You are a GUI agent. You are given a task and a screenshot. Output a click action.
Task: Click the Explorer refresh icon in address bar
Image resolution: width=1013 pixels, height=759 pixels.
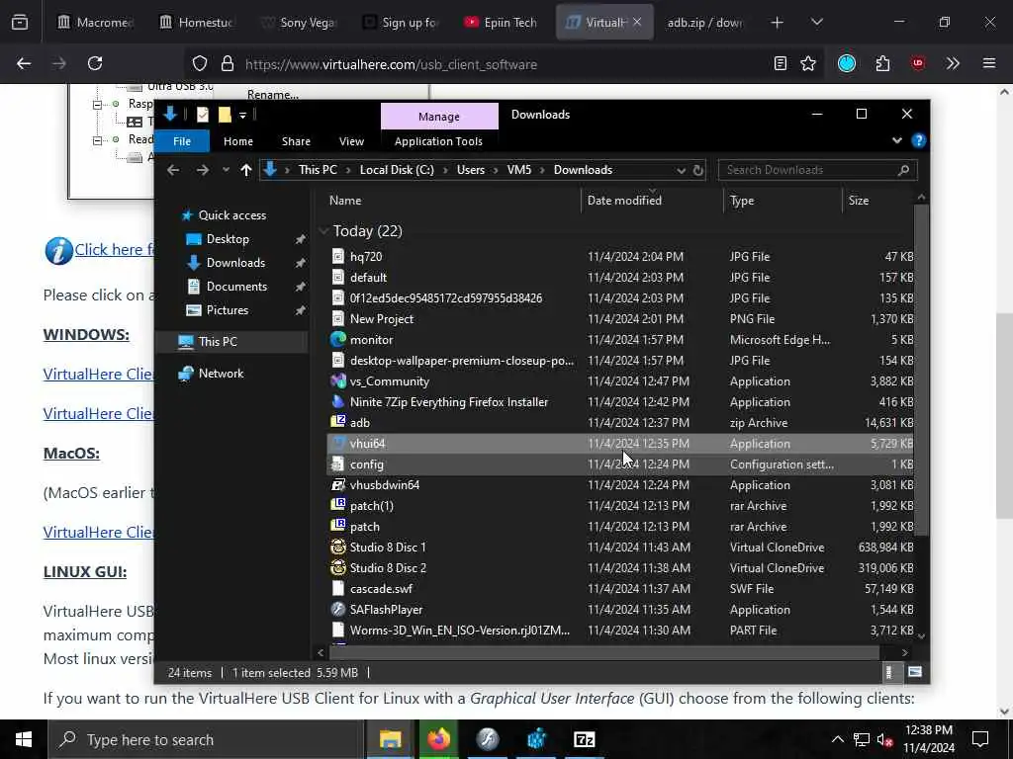click(698, 170)
